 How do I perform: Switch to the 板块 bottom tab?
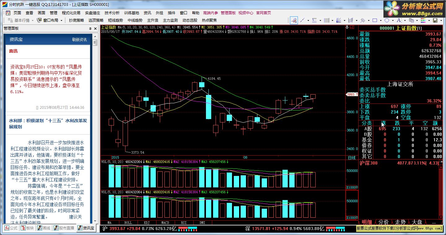pos(27,228)
